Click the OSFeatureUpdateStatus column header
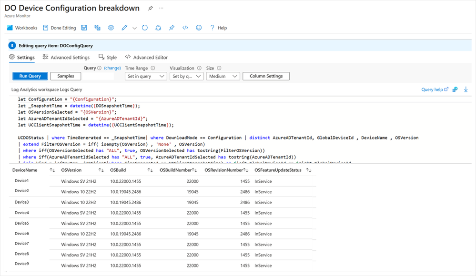This screenshot has width=476, height=276. (x=278, y=170)
